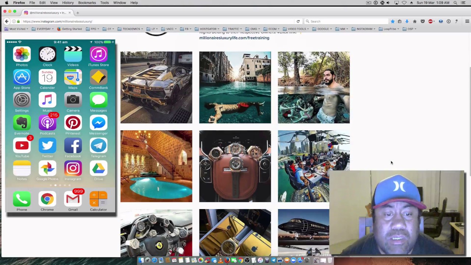The height and width of the screenshot is (265, 471).
Task: Open the Messenger app
Action: coord(98,123)
